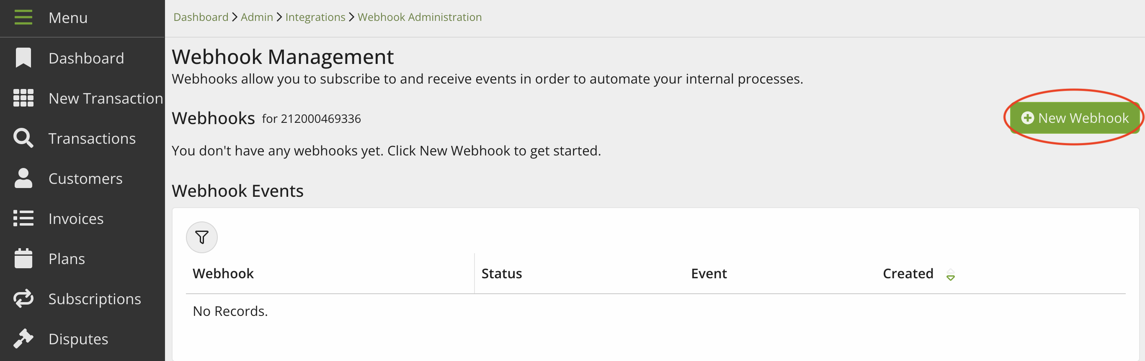Click the Customers person icon
This screenshot has height=361, width=1145.
(23, 178)
